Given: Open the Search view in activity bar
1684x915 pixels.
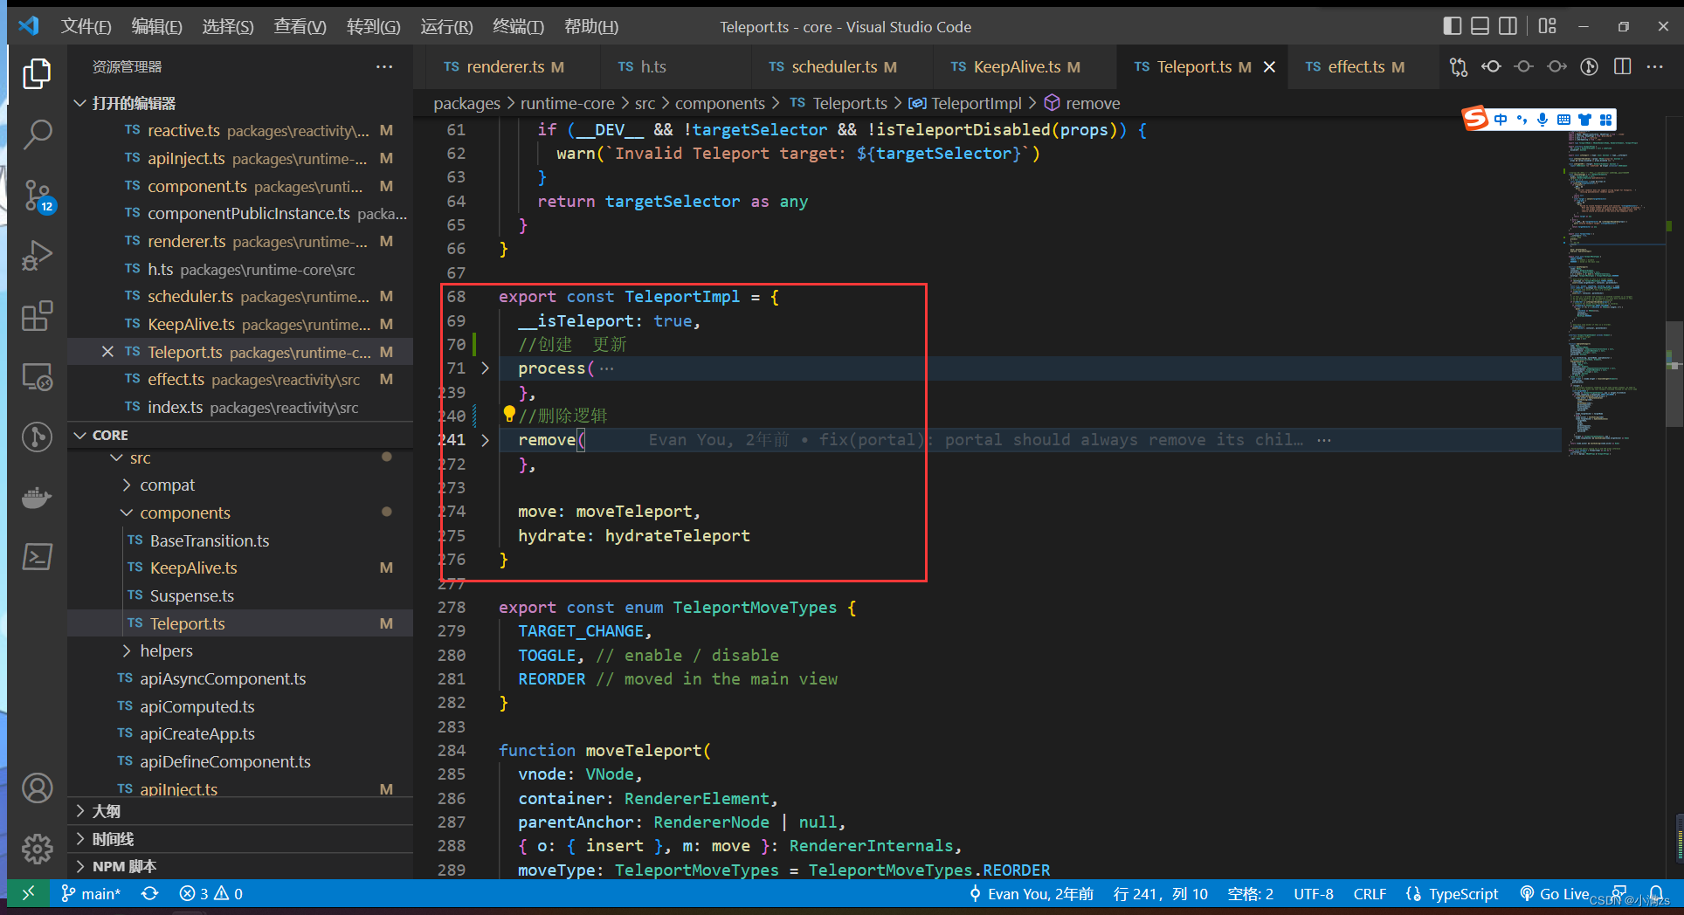Looking at the screenshot, I should (37, 134).
